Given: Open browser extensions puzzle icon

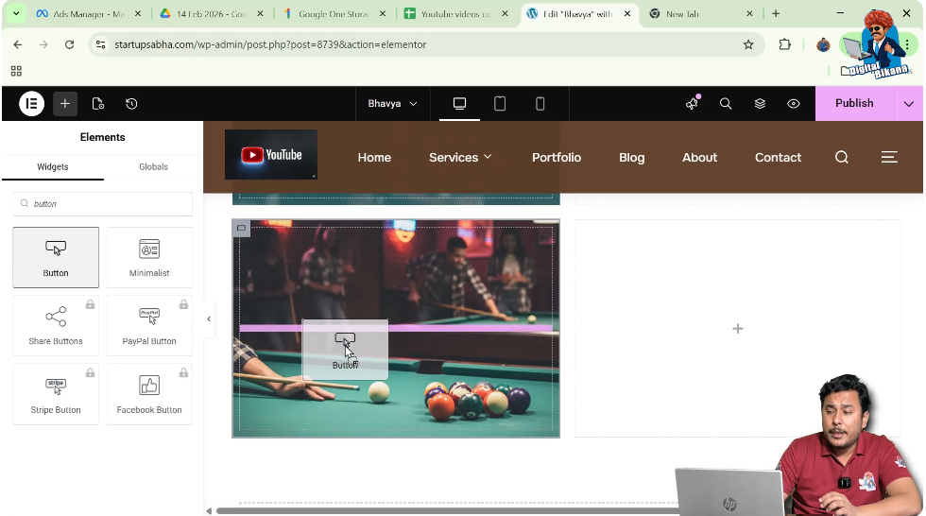Looking at the screenshot, I should point(785,44).
